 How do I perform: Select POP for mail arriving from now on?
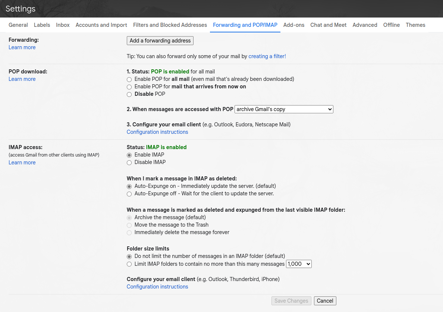click(x=129, y=87)
